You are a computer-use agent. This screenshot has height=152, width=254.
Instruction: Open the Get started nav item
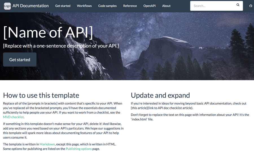pyautogui.click(x=63, y=6)
